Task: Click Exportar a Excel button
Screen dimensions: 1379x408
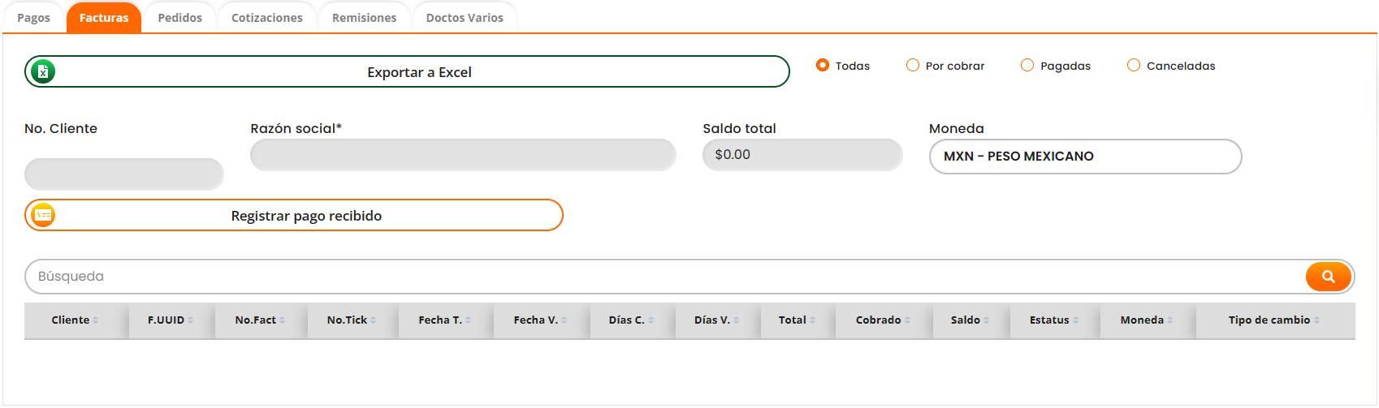Action: 418,72
